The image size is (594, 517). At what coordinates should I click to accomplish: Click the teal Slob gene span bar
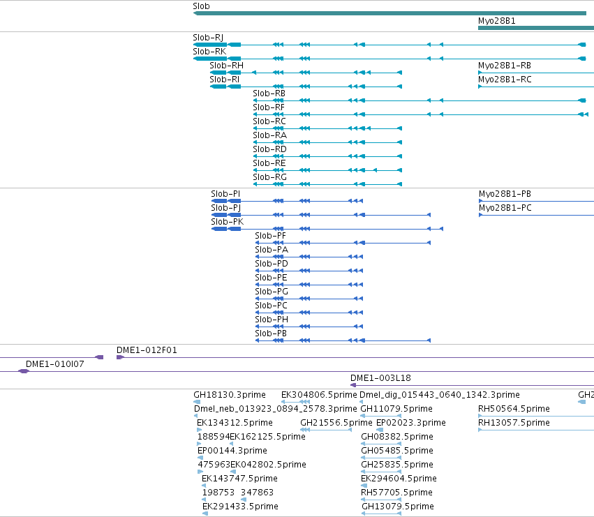389,13
